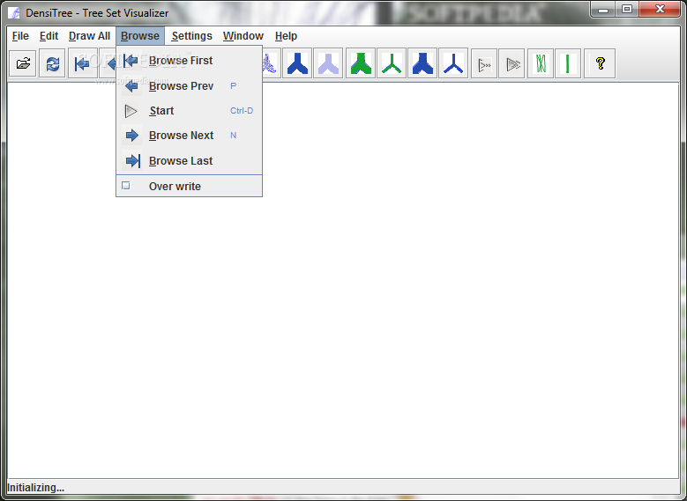Viewport: 687px width, 501px height.
Task: Click the green tangled lines toolbar icon
Action: (541, 64)
